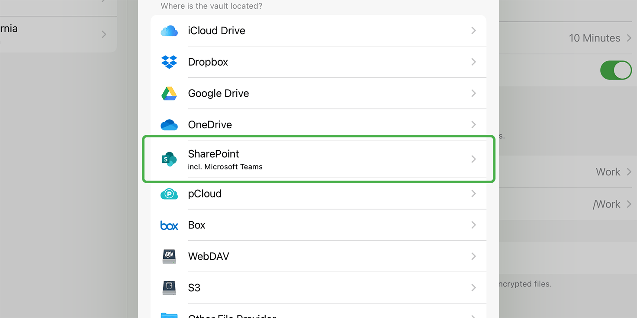Select WebDAV from the provider list
637x318 pixels.
318,256
